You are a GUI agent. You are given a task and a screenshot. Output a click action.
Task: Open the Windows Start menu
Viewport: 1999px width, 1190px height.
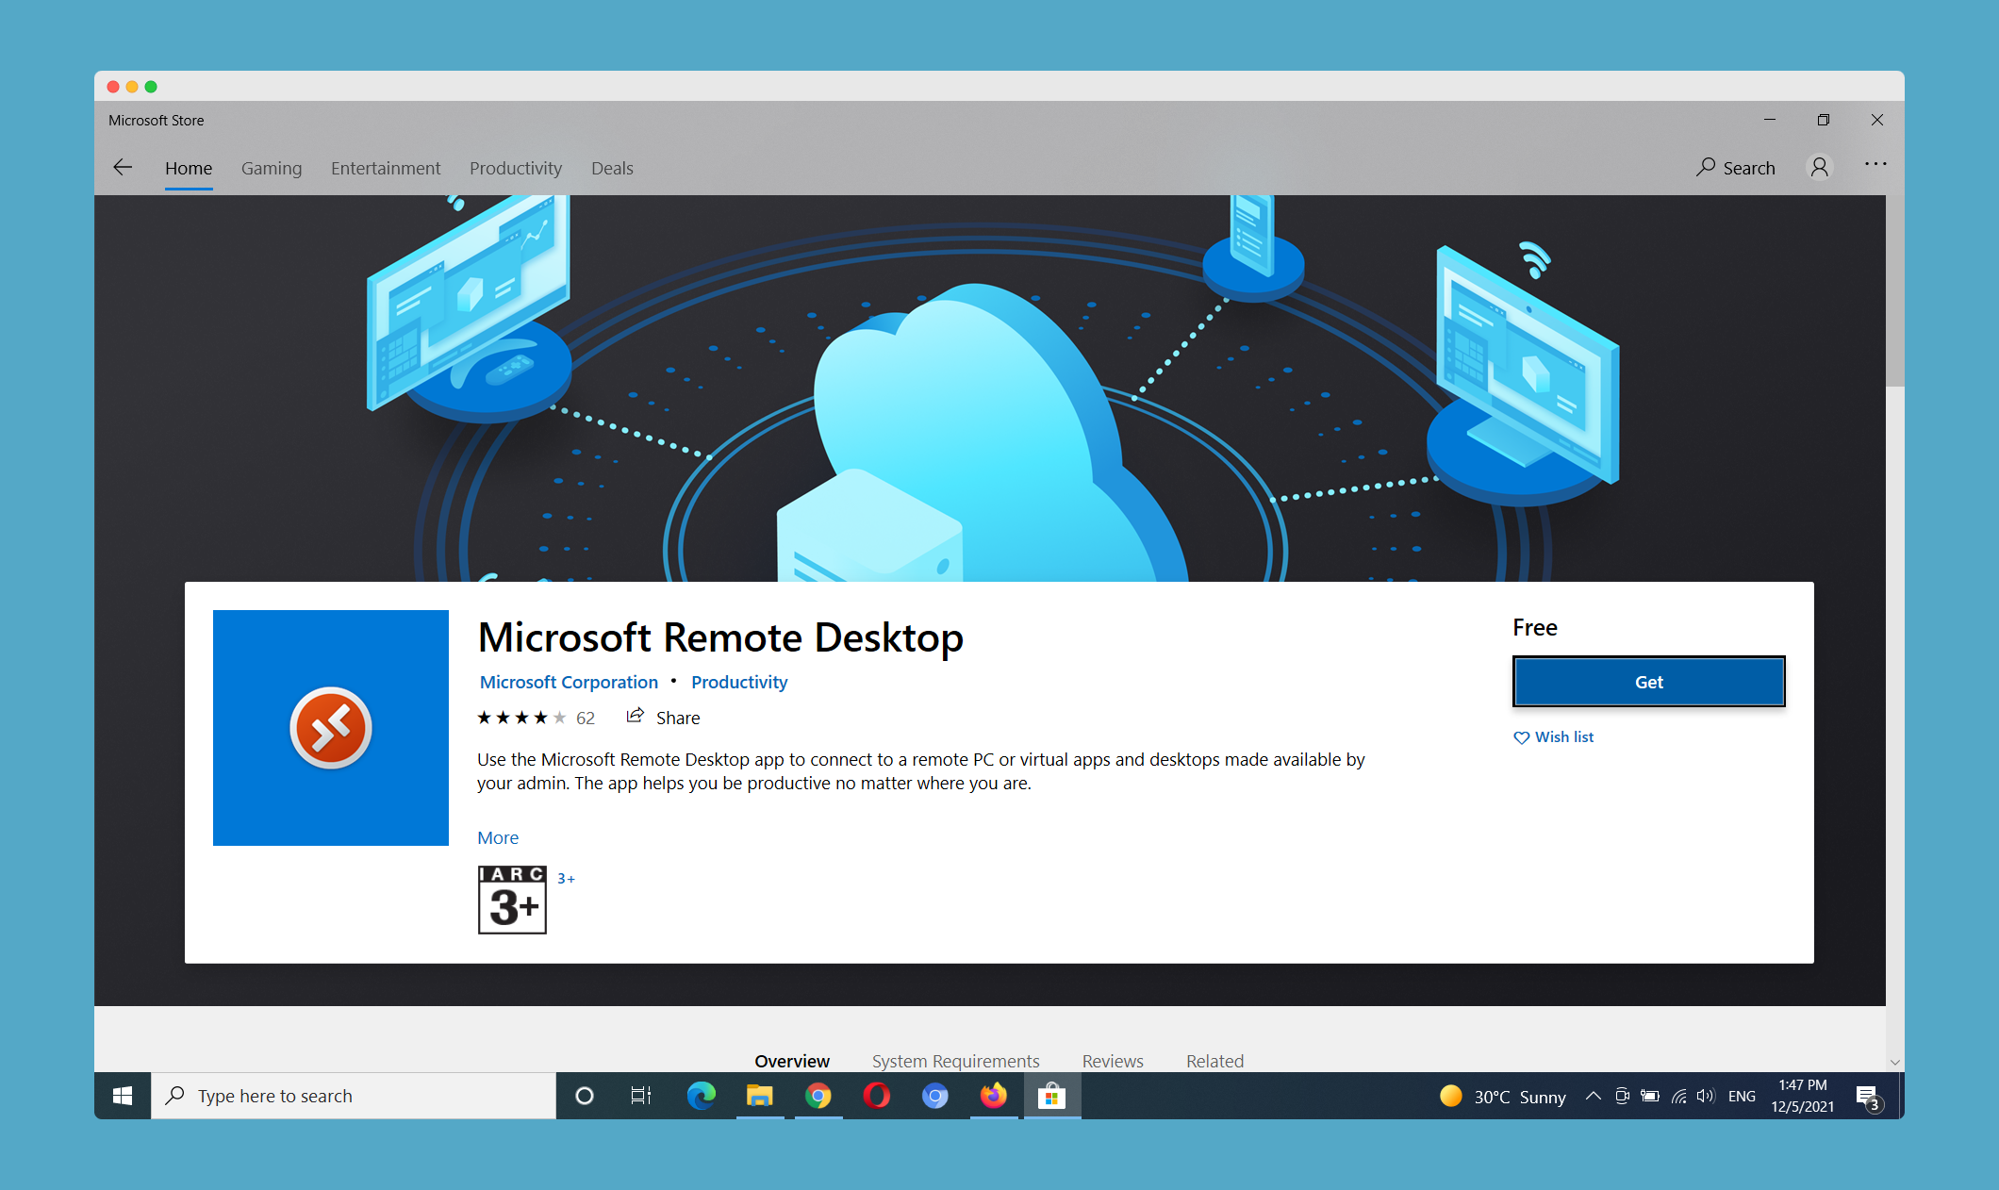coord(123,1096)
